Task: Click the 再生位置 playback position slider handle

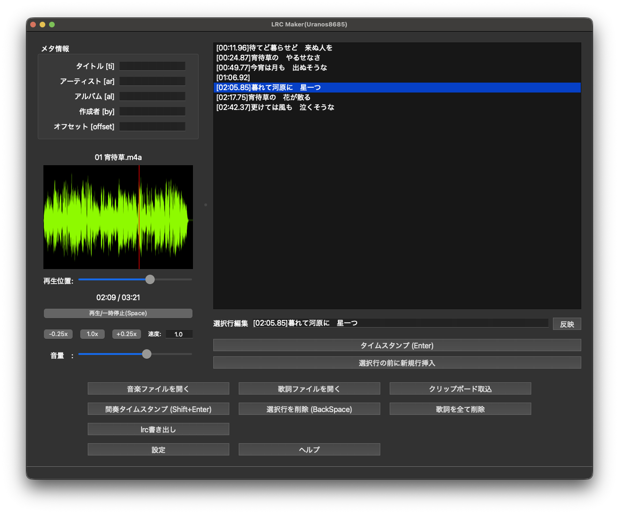Action: pyautogui.click(x=150, y=279)
